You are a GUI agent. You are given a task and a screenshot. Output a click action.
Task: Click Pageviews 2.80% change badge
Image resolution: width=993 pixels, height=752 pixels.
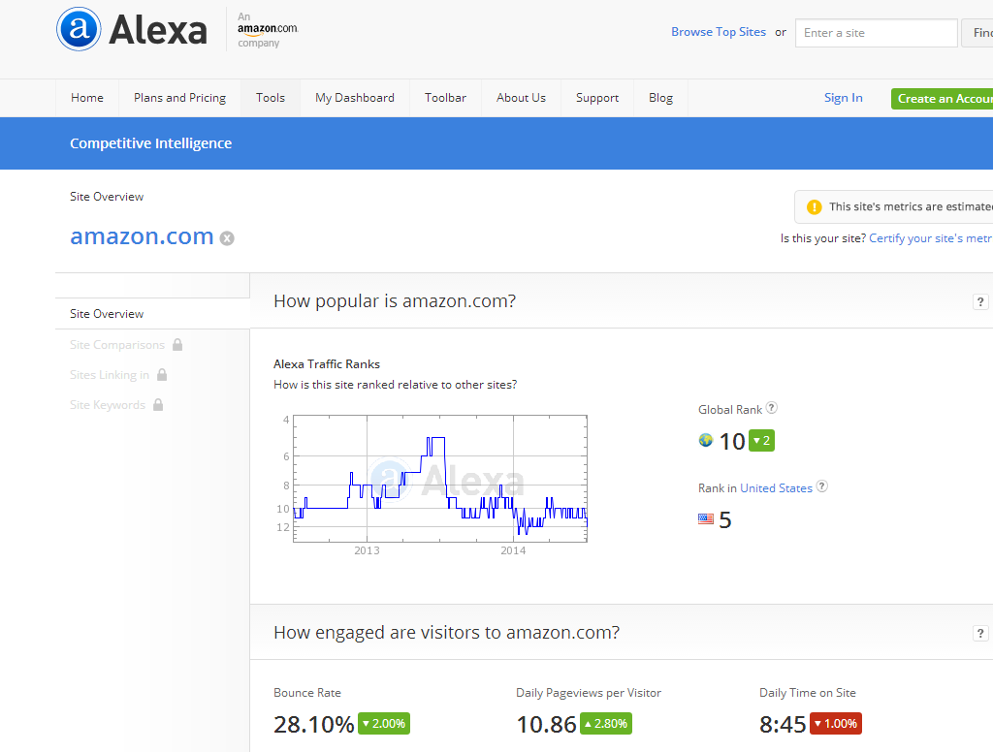click(x=606, y=724)
